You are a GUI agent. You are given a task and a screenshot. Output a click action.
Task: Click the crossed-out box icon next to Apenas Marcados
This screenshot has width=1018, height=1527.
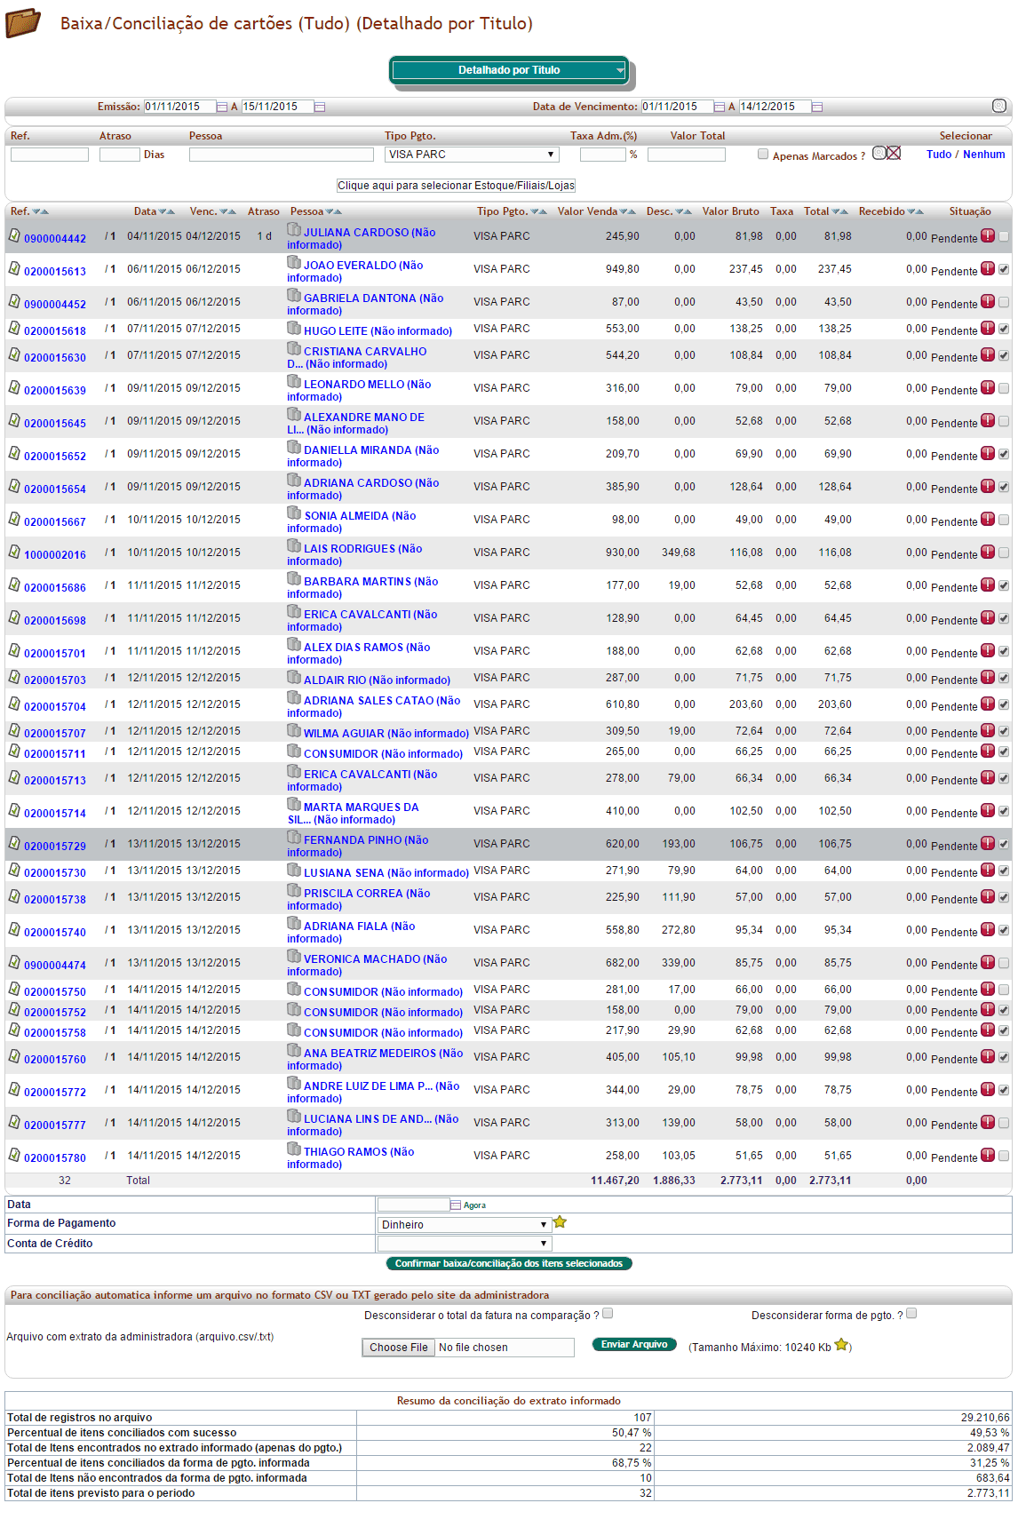tap(894, 153)
